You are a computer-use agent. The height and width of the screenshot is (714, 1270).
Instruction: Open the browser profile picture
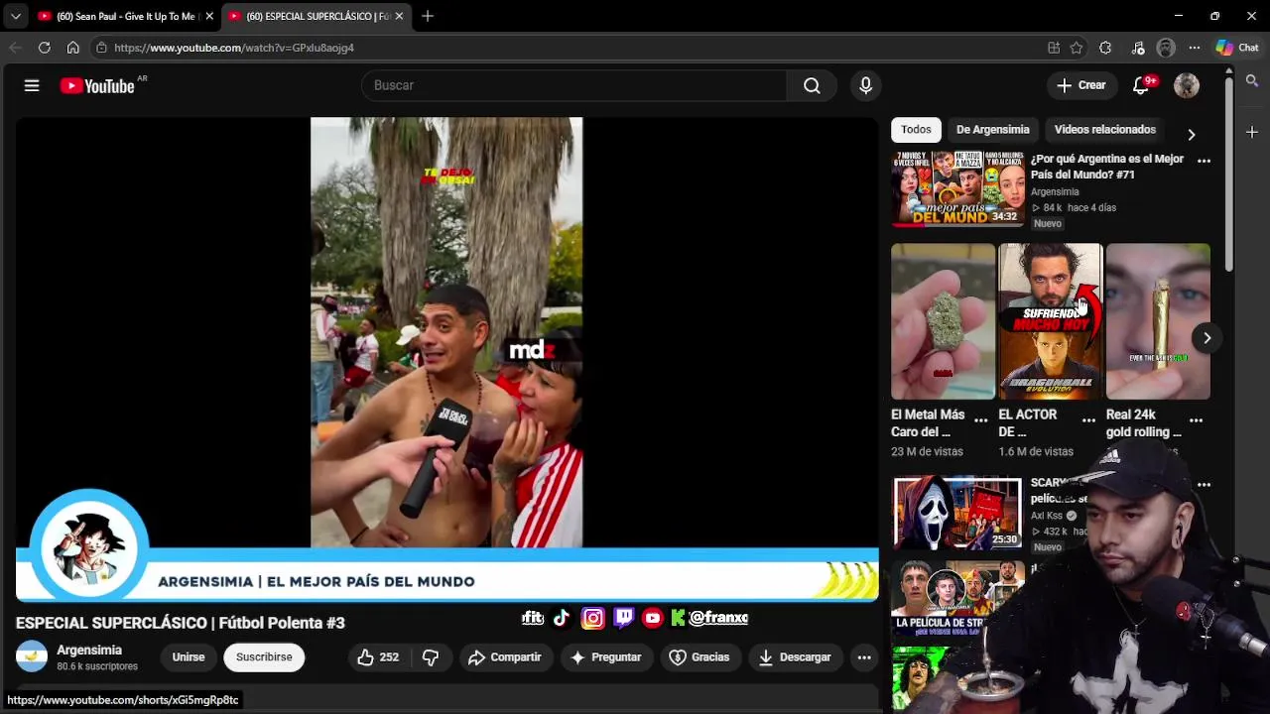click(1166, 48)
